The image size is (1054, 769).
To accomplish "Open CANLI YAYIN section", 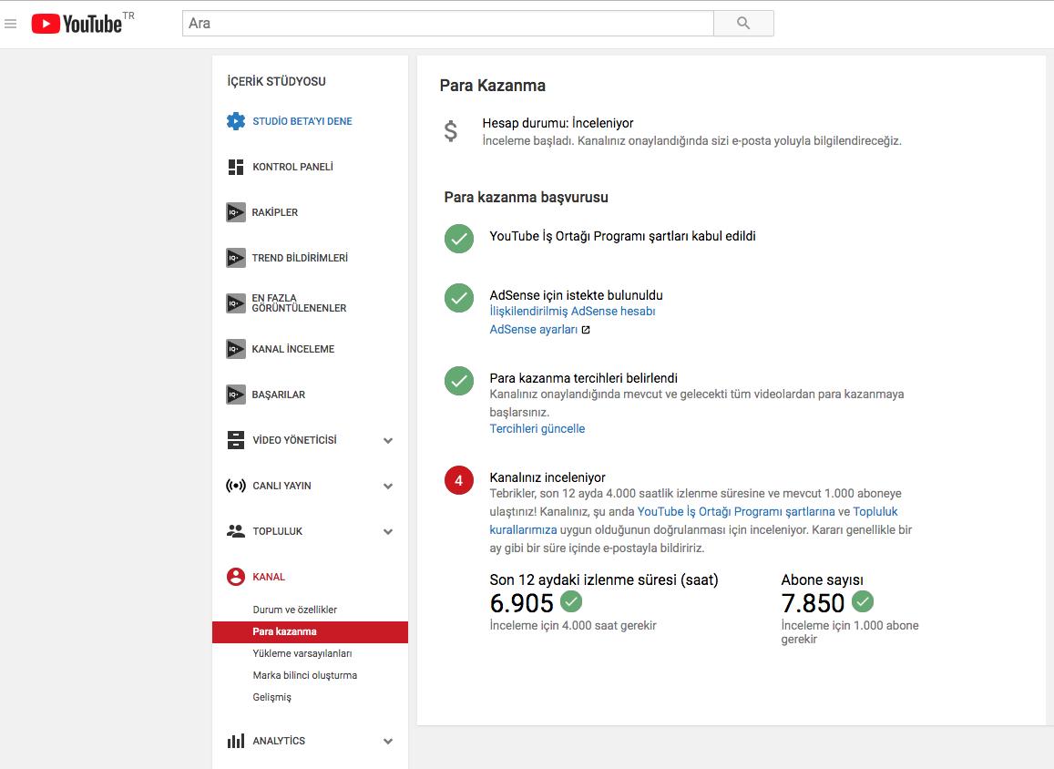I will point(281,486).
